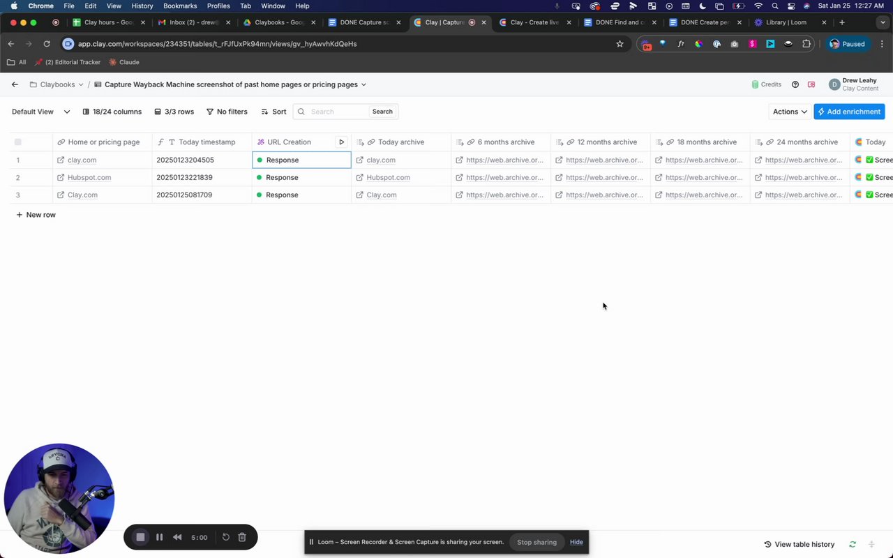The width and height of the screenshot is (893, 558).
Task: Select the Response cell in row 3
Action: 301,195
